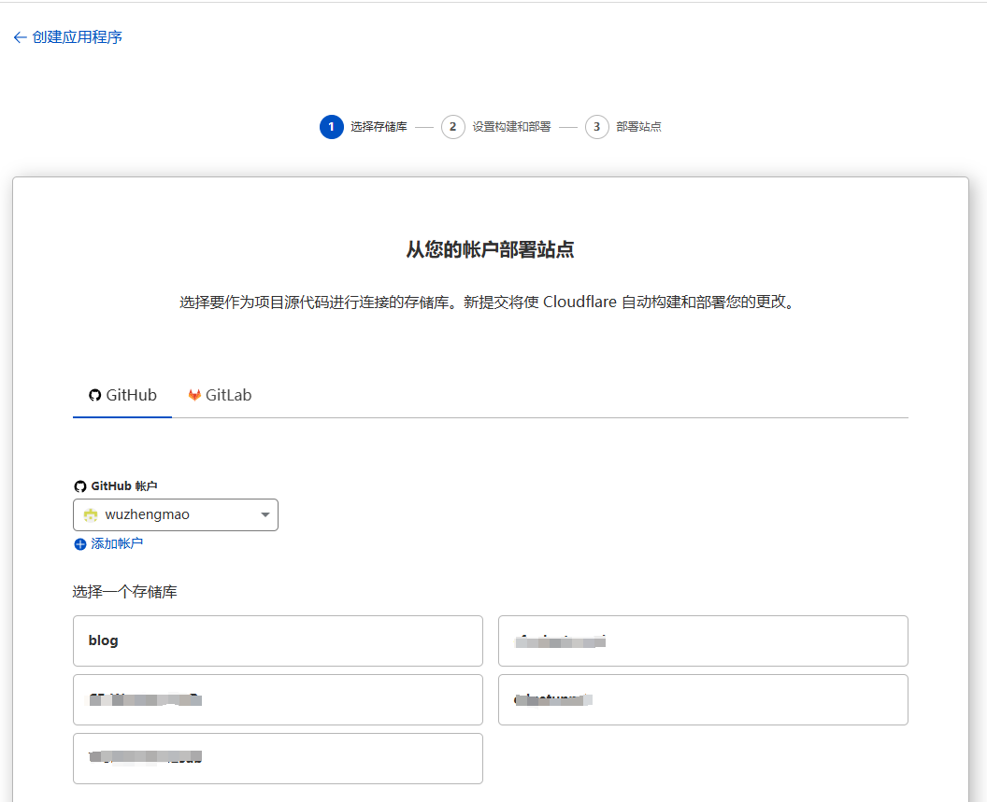Select the blurred repository directly below blog
987x802 pixels.
[278, 699]
